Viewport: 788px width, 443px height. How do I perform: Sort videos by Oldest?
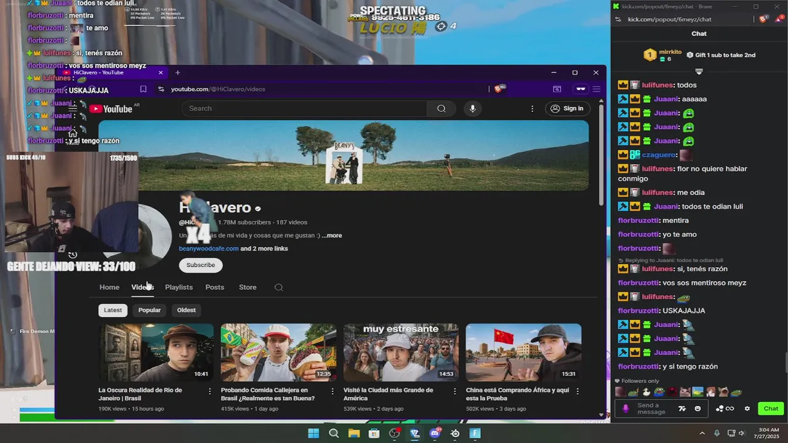[x=187, y=310]
